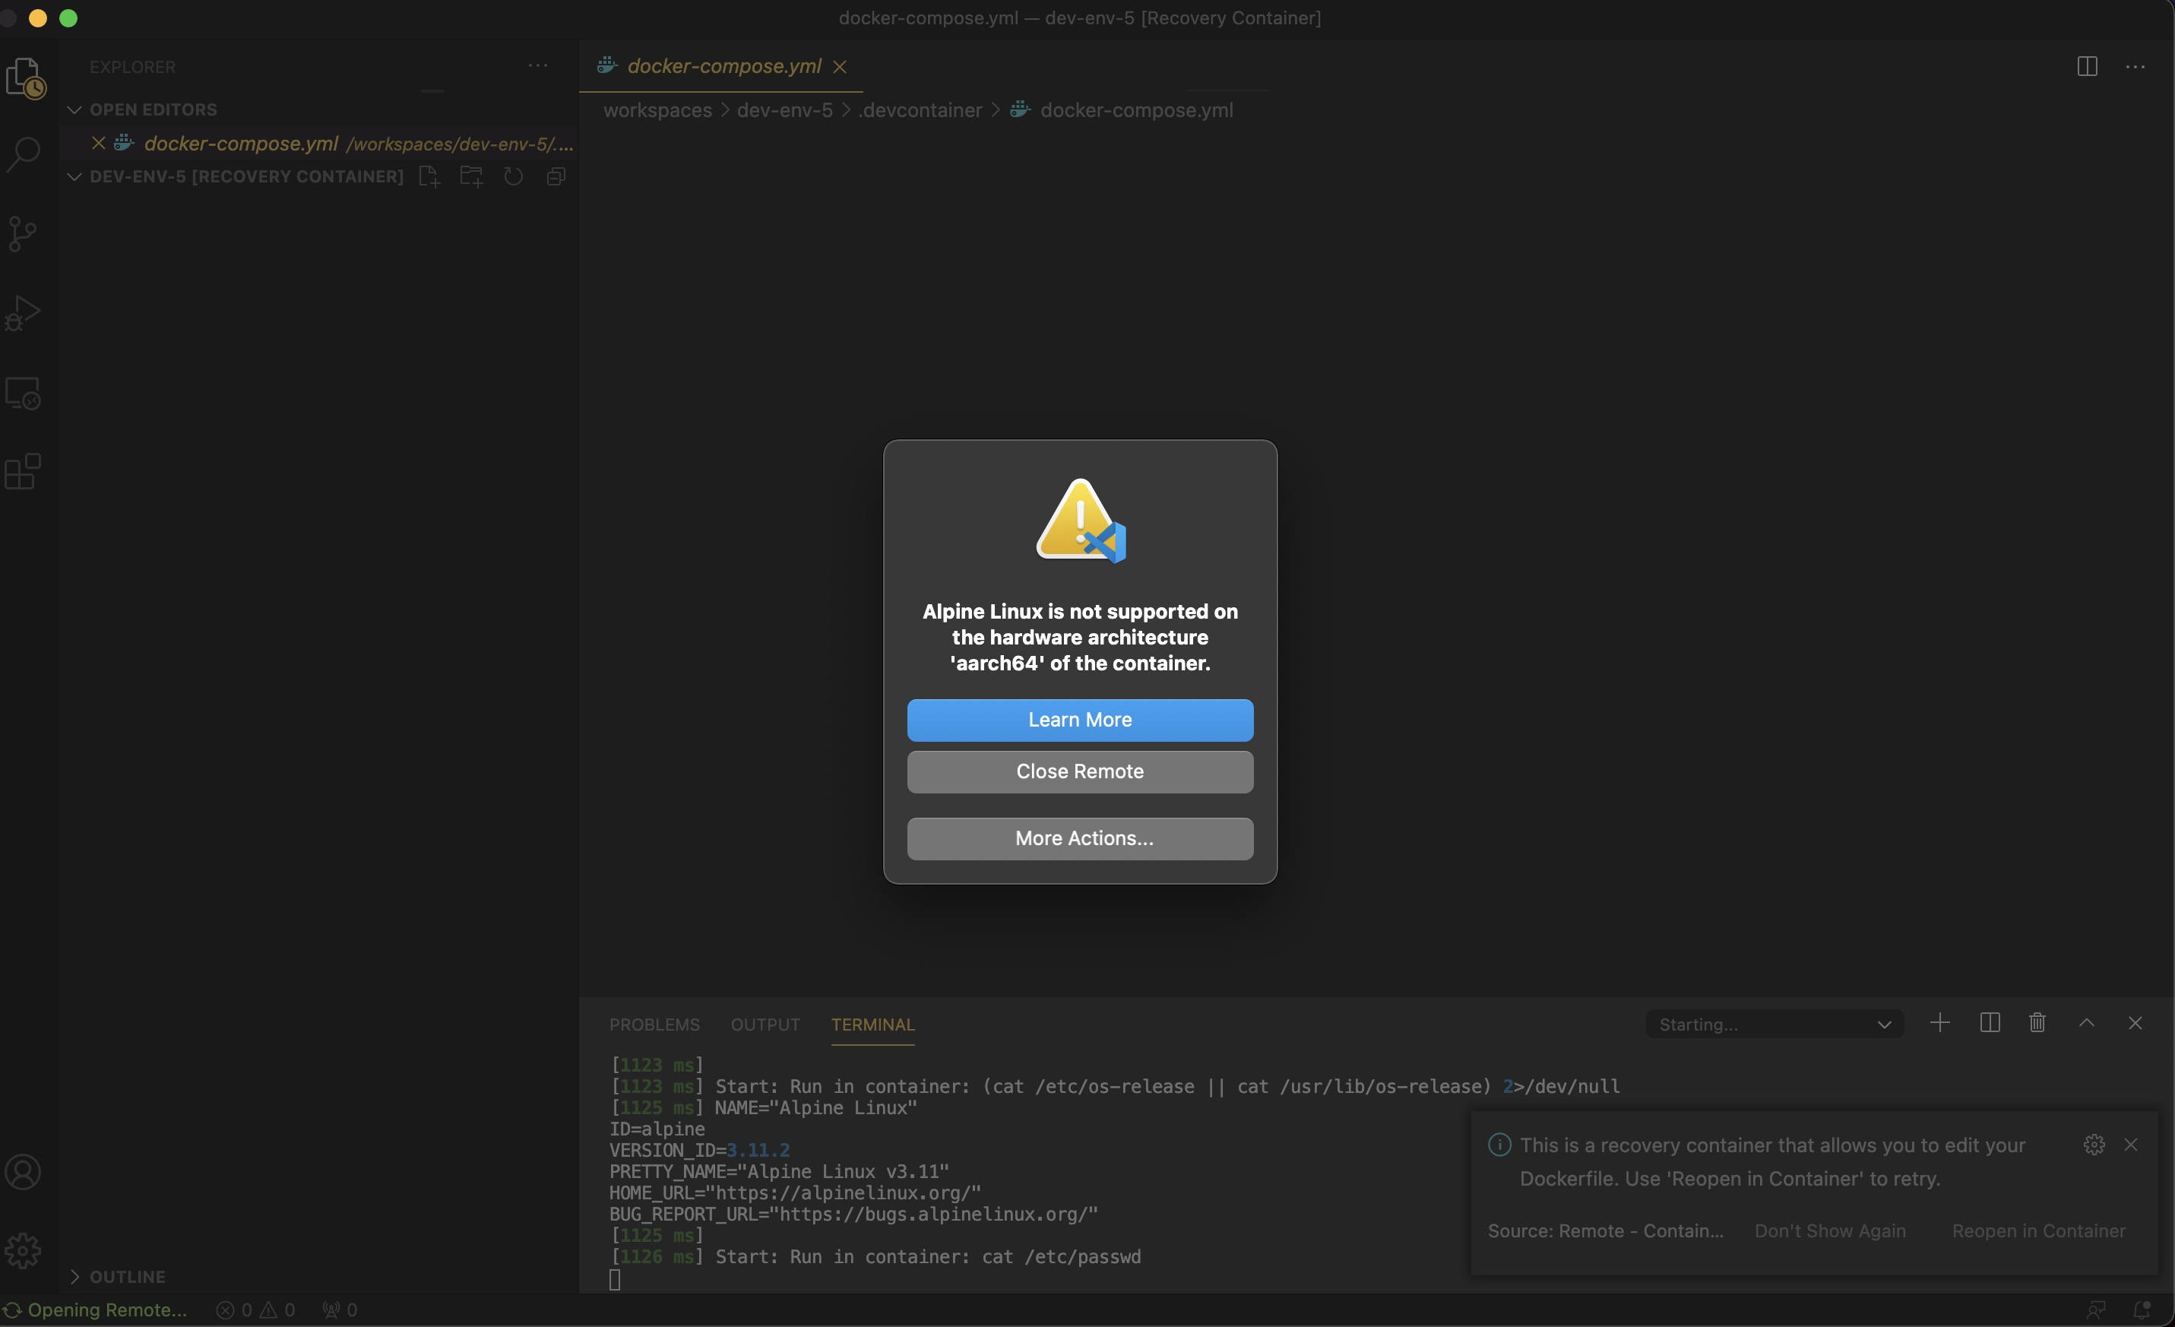Open notification settings with the gear icon

point(2094,1145)
